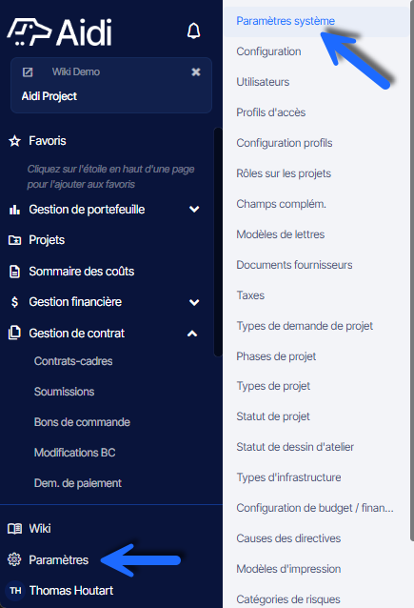Screen dimensions: 414x608
Task: Click the edit icon beside Wiki Demo
Action: 28,72
